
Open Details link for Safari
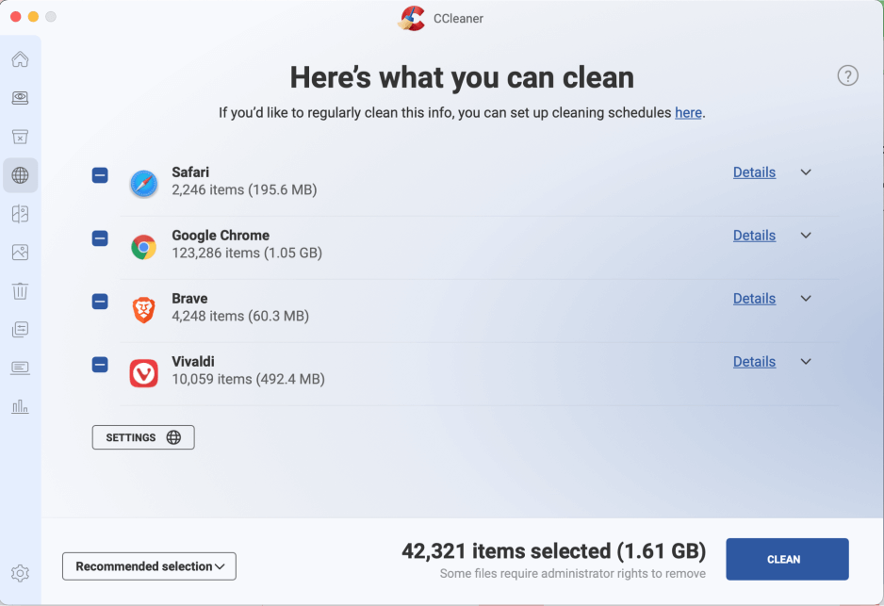tap(754, 172)
